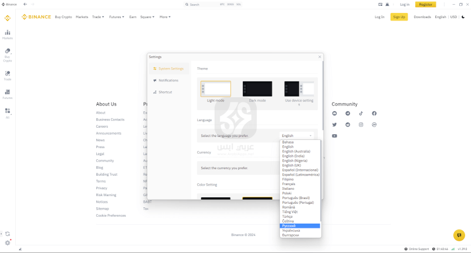
Task: Click Online Support in status bar
Action: point(416,249)
